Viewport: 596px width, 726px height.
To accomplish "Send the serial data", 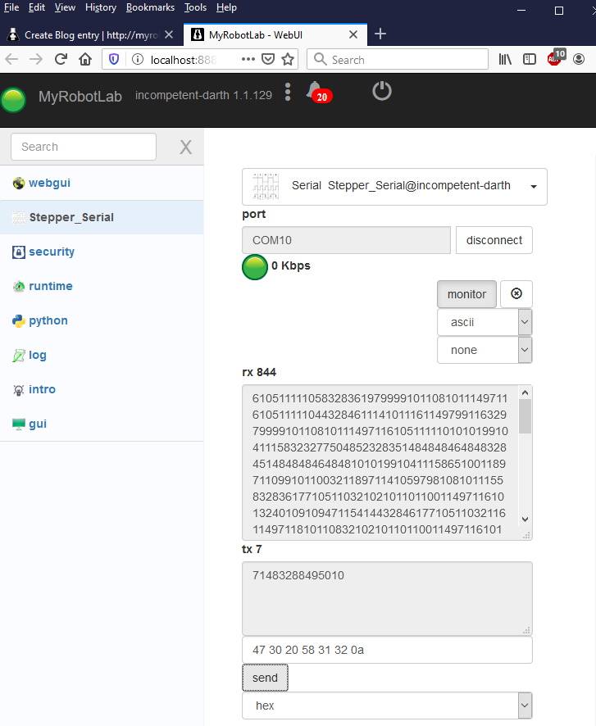I will coord(265,678).
